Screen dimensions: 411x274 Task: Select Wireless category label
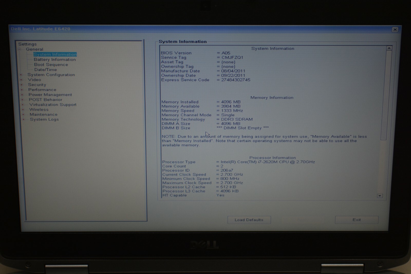coord(39,110)
